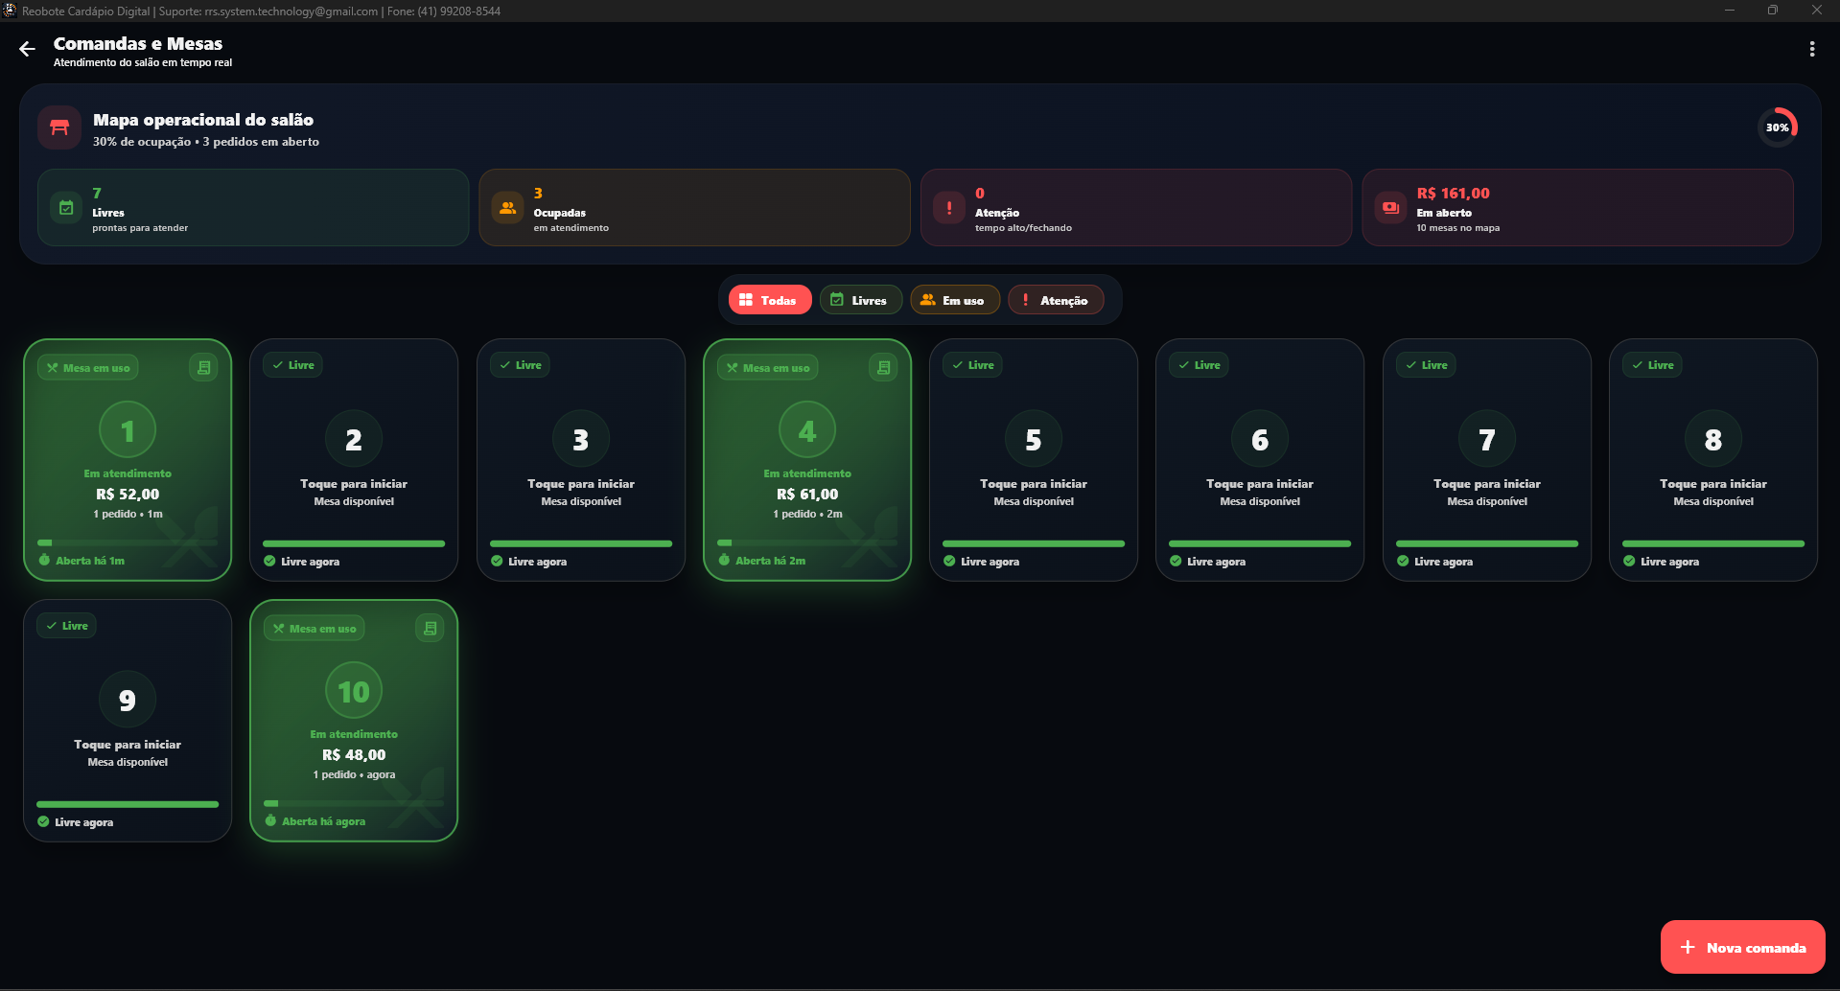1840x991 pixels.
Task: Click the progress bar on table 10
Action: [x=354, y=803]
